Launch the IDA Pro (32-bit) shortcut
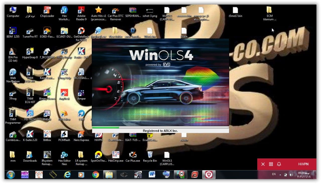The height and width of the screenshot is (184, 321). click(13, 55)
